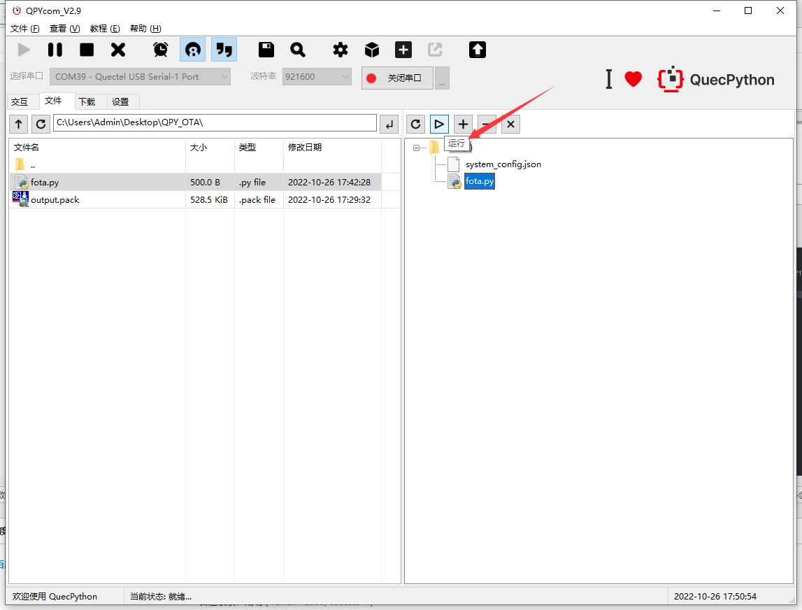
Task: Click the upload arrow icon in the toolbar
Action: click(477, 50)
